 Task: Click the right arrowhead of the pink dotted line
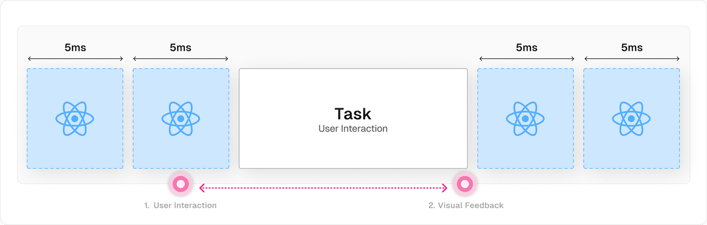pos(444,188)
